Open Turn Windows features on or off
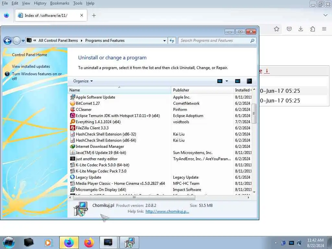 (37, 76)
